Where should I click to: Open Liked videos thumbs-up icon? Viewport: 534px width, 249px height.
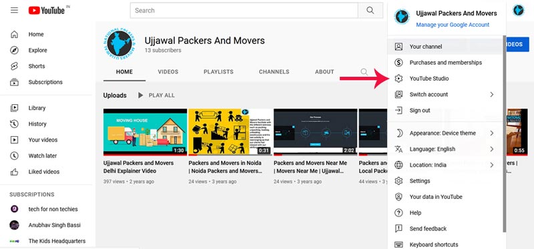[x=14, y=172]
